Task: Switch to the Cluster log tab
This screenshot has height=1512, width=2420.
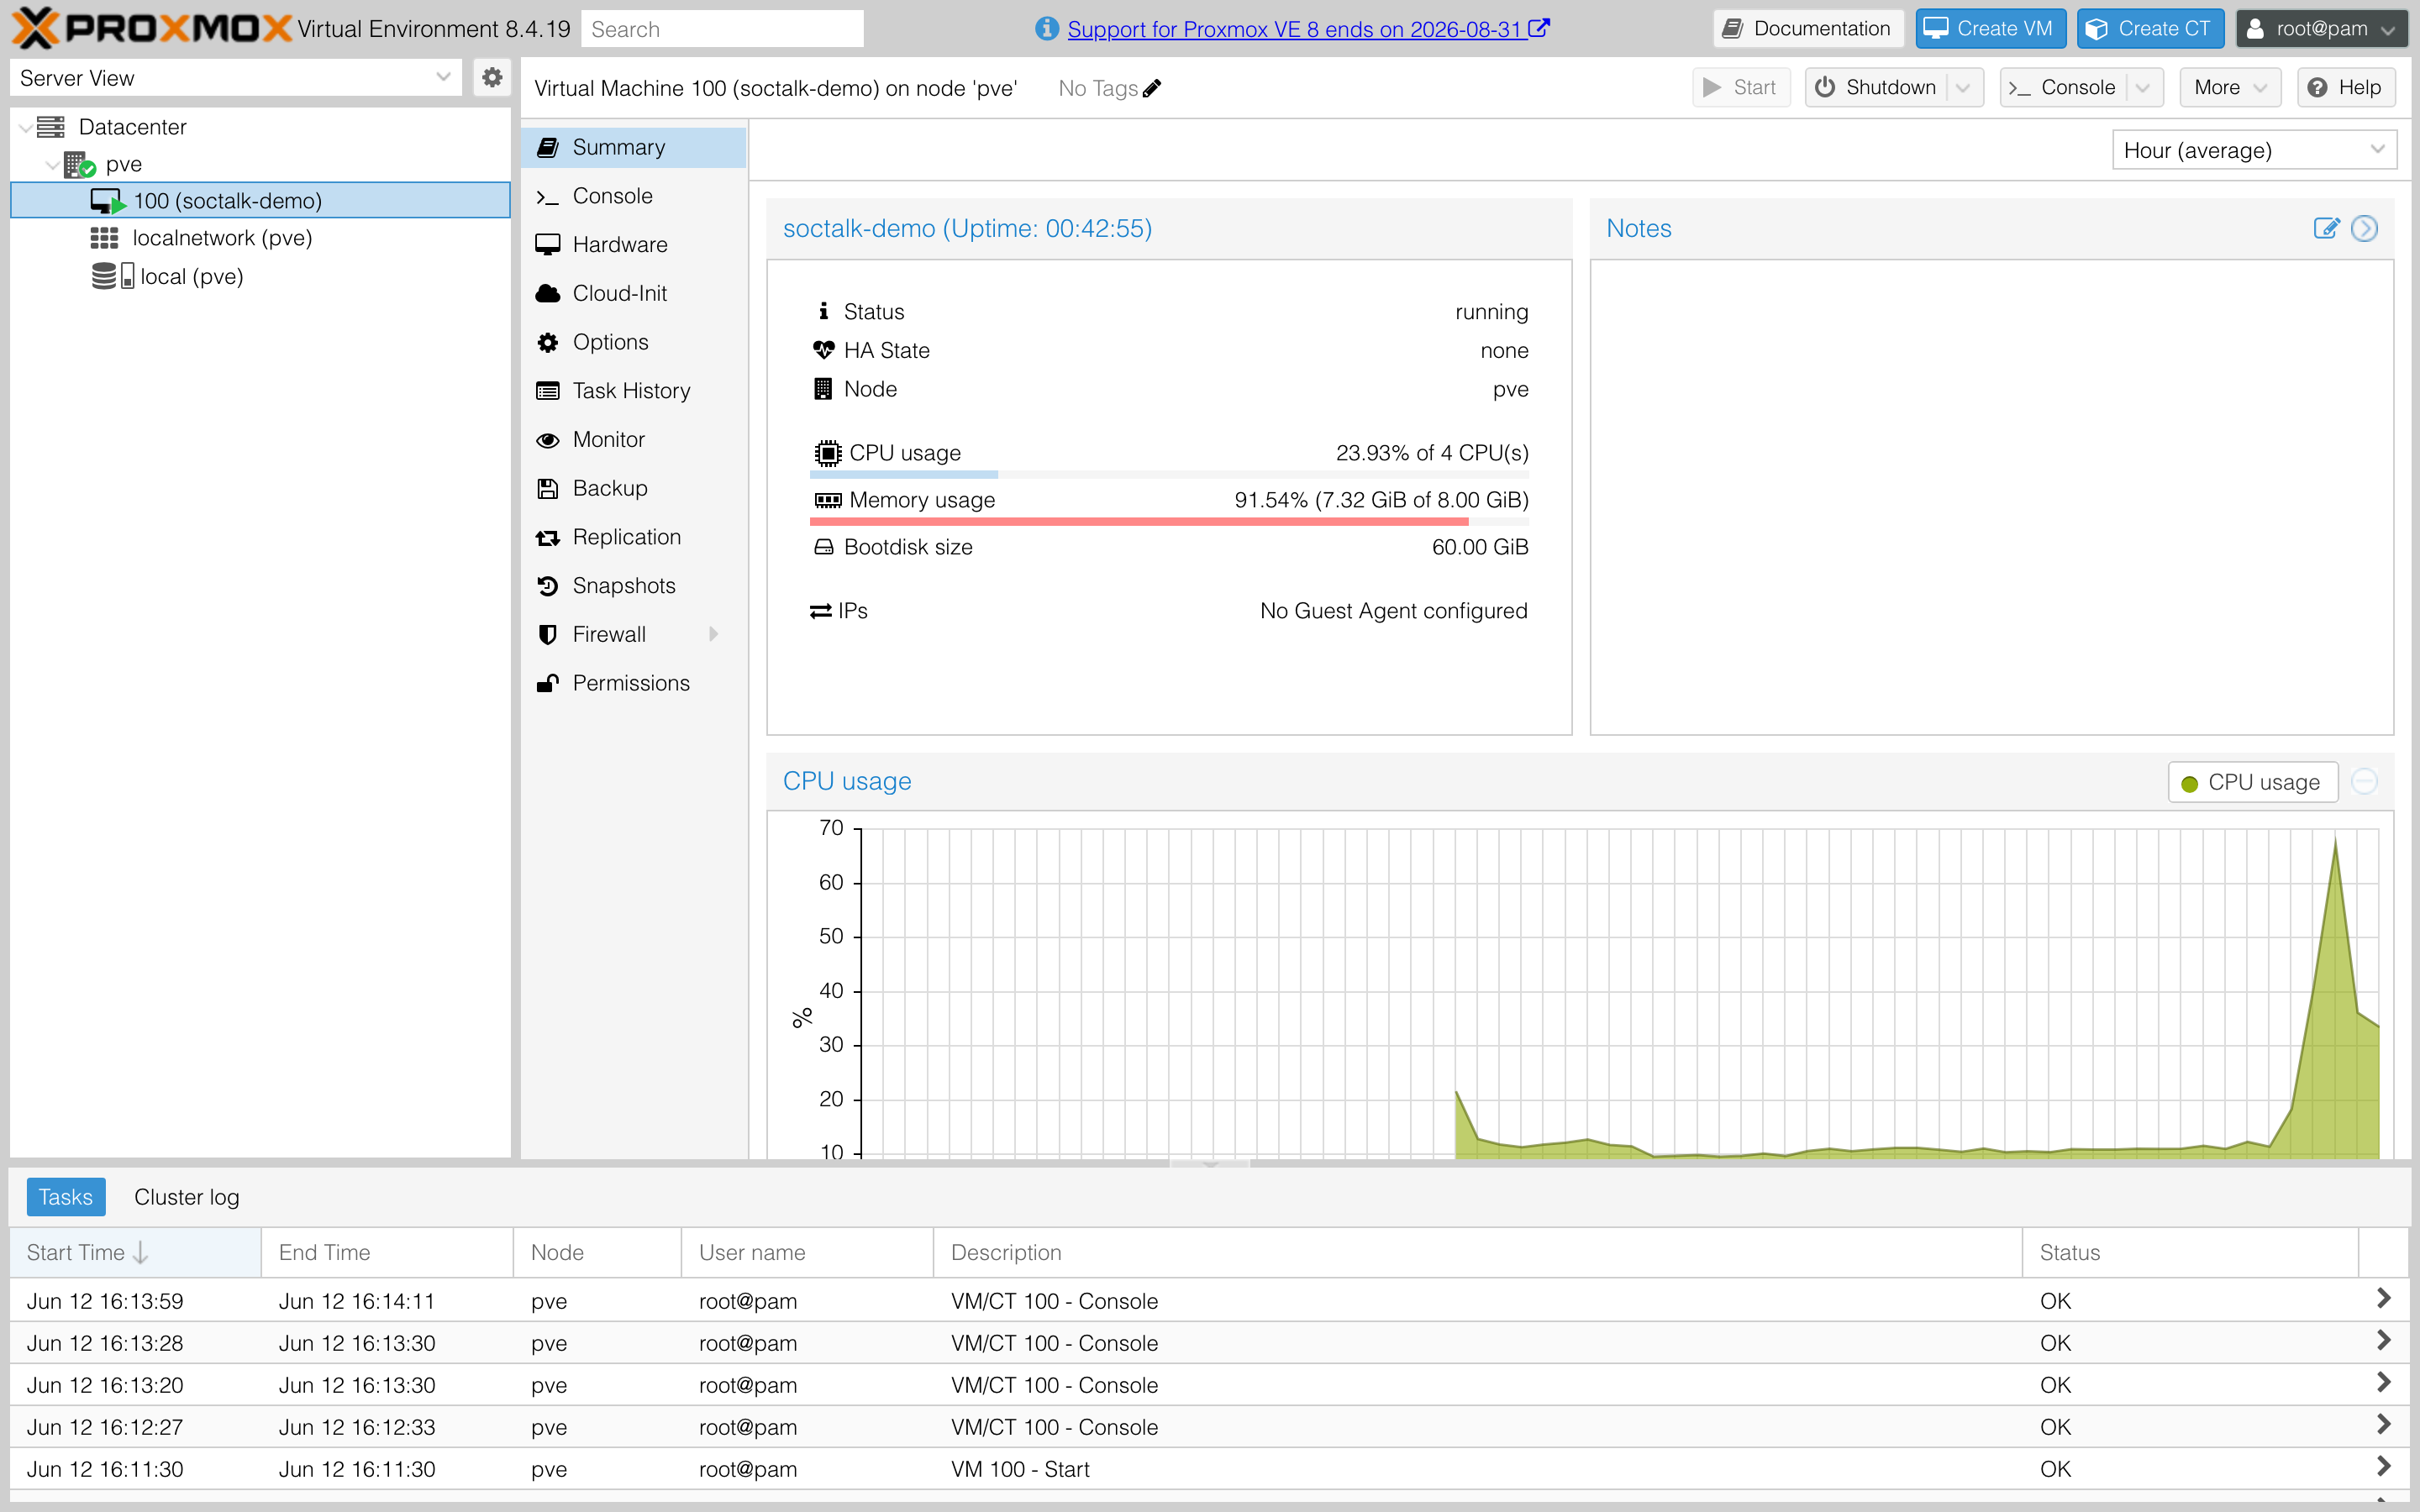Action: [x=187, y=1197]
